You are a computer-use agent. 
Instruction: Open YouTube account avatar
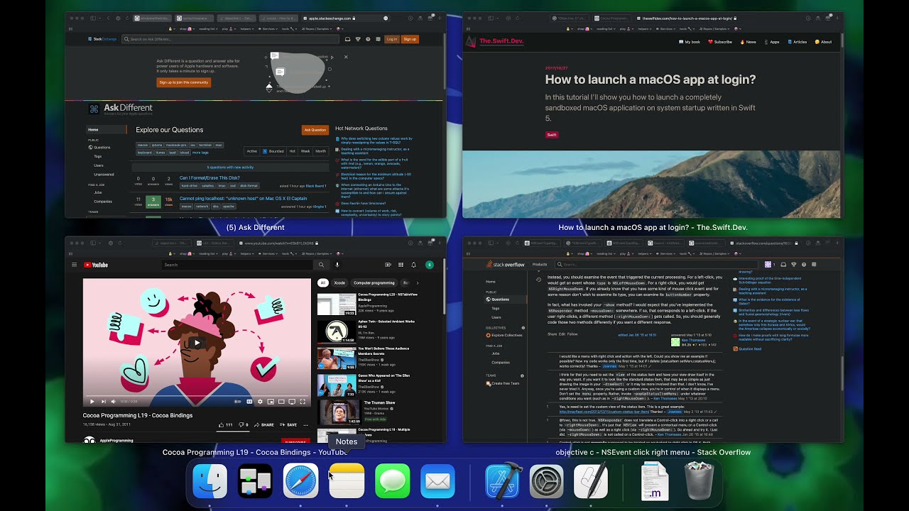pyautogui.click(x=429, y=265)
